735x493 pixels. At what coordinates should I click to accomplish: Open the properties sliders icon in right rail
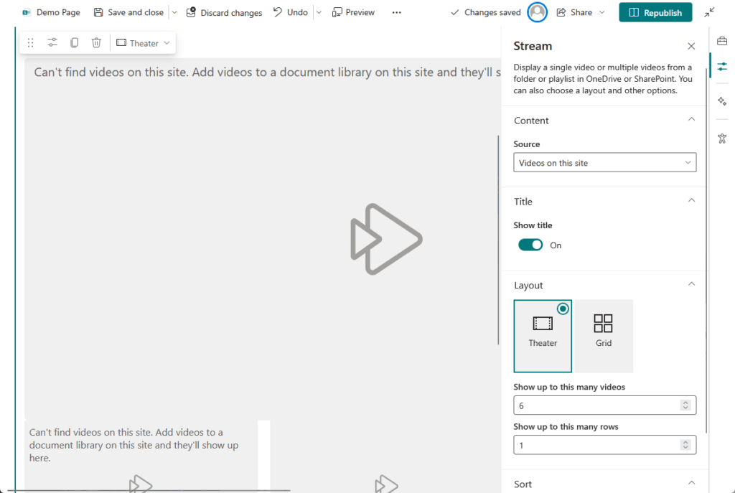722,67
